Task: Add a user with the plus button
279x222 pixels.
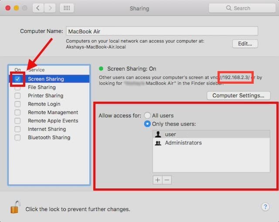Action: [157, 180]
